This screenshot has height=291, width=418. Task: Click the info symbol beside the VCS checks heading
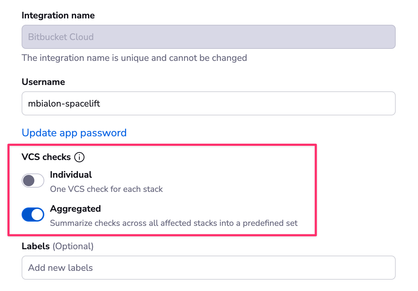[x=79, y=157]
